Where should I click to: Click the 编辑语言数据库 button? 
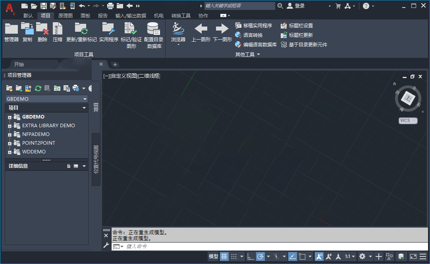point(256,44)
